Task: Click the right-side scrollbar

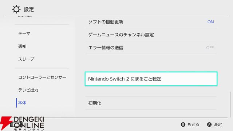Action: 230,104
